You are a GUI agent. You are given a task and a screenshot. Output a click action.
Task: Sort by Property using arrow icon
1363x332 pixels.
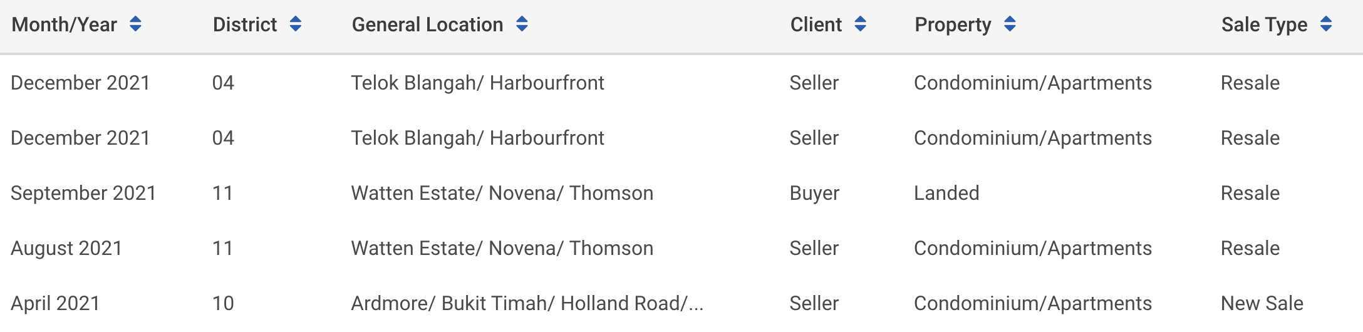point(1010,24)
